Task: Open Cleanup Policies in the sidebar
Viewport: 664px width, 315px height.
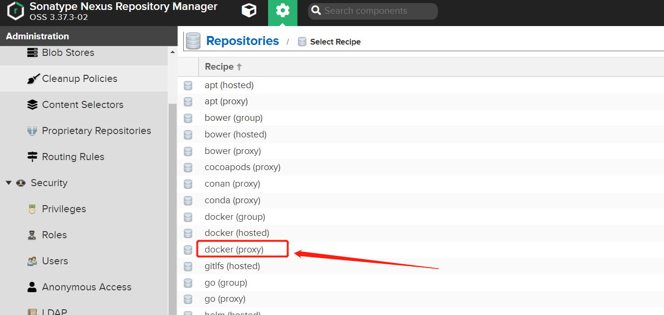Action: point(80,79)
